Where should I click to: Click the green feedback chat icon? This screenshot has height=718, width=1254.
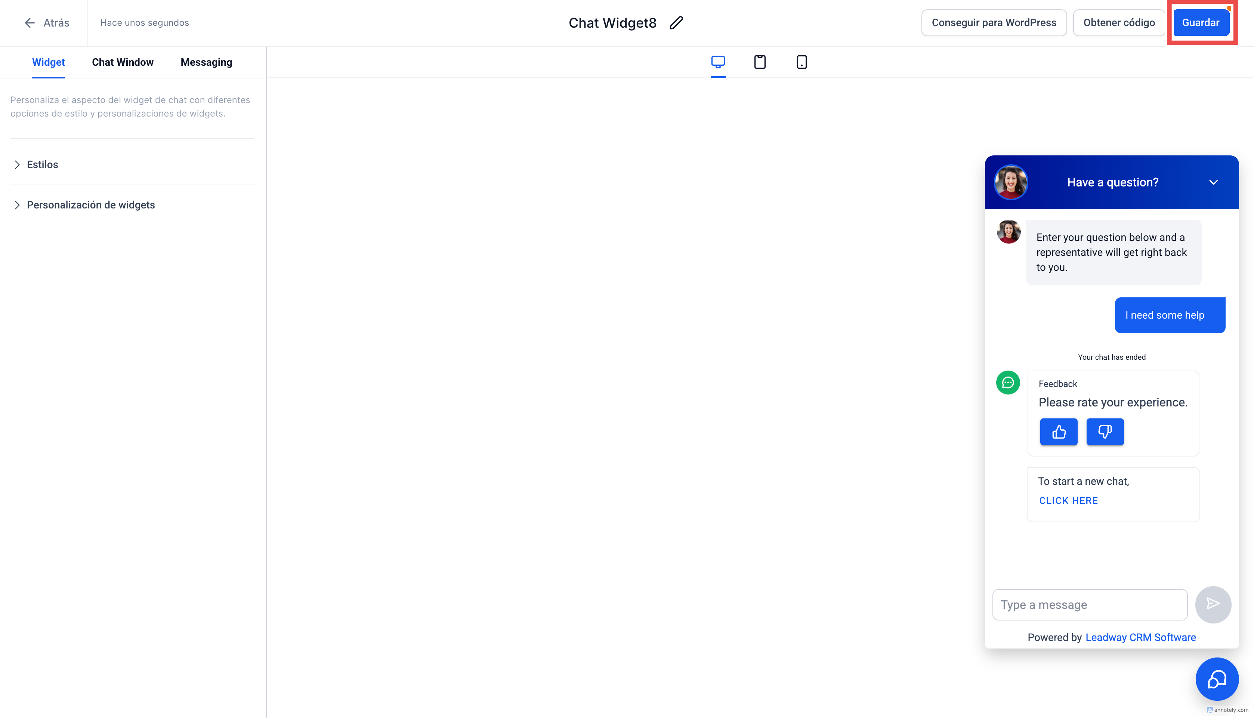(x=1007, y=383)
